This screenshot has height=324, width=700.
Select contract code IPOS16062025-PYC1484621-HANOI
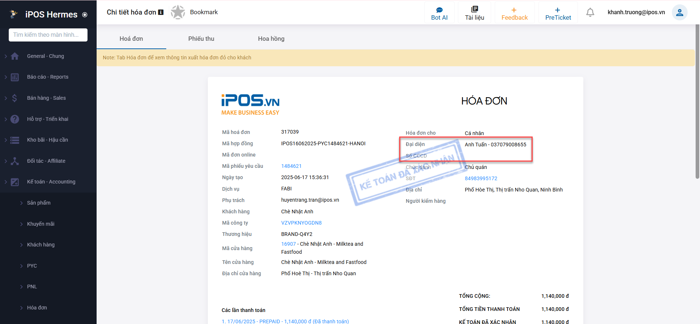click(323, 143)
